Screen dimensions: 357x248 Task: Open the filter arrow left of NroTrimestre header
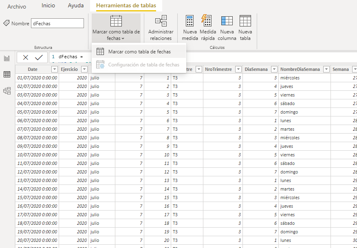[199, 69]
